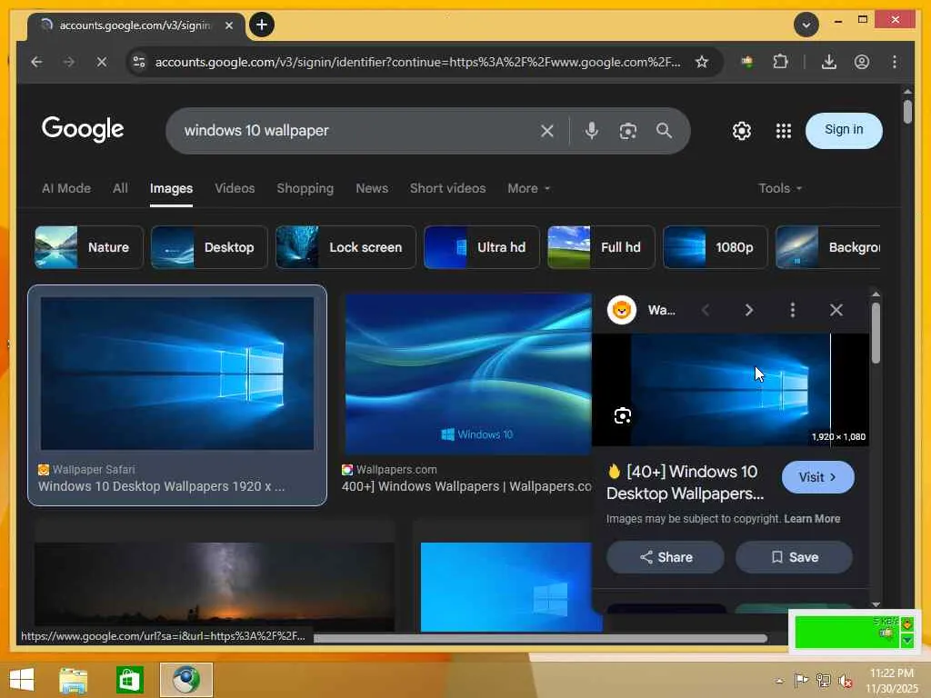The width and height of the screenshot is (931, 698).
Task: Open site information icon in address bar
Action: [x=139, y=62]
